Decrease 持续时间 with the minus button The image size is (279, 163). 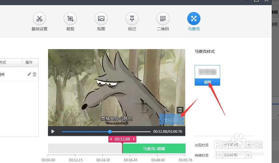[x=220, y=155]
